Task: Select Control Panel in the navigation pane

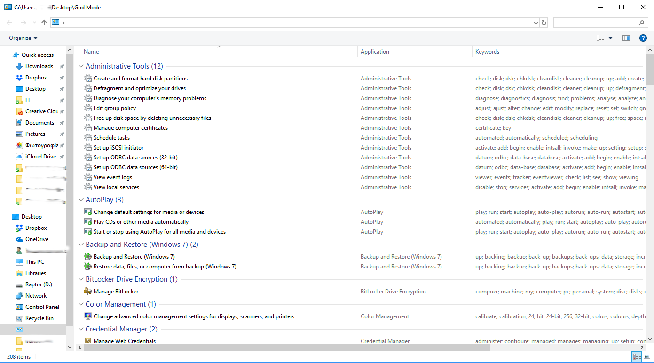Action: (42, 307)
